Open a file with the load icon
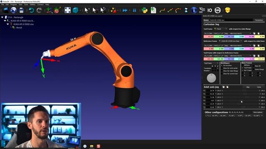 tap(6, 10)
